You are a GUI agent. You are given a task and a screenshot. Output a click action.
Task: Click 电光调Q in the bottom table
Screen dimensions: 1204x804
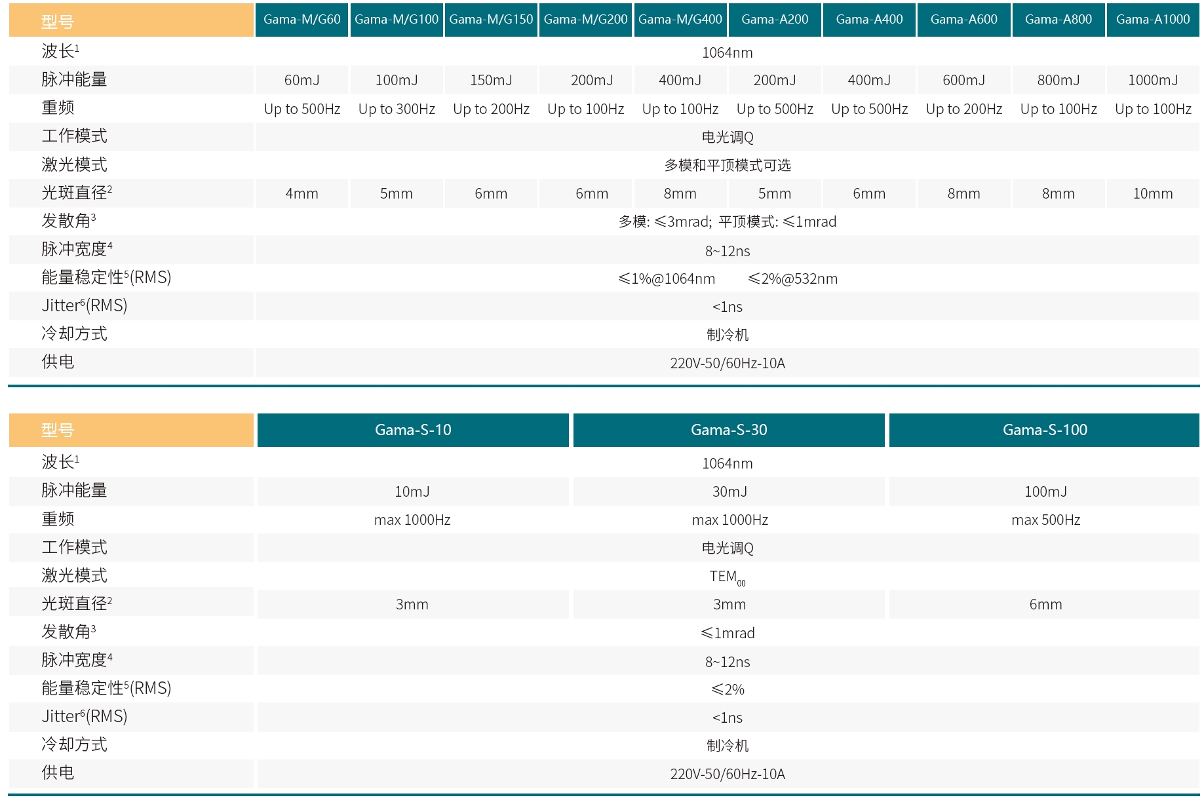pyautogui.click(x=728, y=548)
